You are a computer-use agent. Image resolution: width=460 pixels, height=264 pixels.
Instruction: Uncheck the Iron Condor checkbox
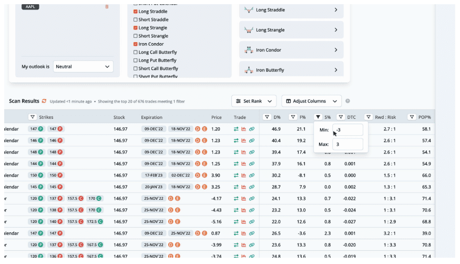[136, 44]
